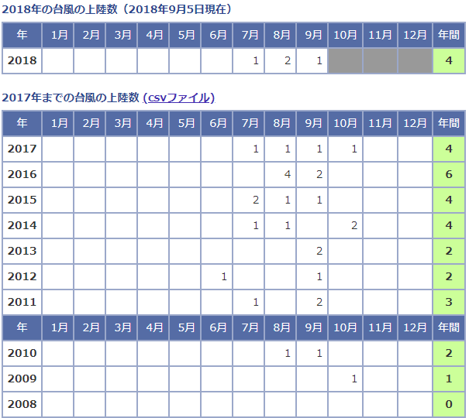Select the 2018 annual total cell showing 4
469x418 pixels.
[449, 60]
